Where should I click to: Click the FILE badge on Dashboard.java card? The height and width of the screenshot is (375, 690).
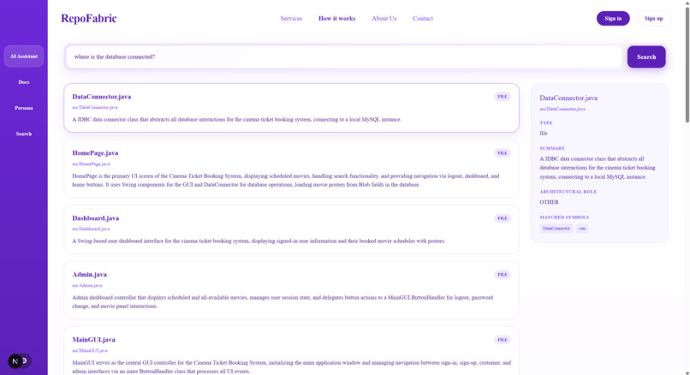point(503,218)
